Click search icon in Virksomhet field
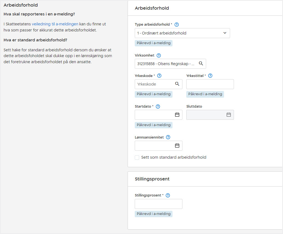 coord(201,63)
